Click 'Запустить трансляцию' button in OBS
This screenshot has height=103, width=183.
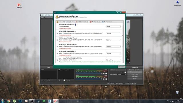[x=135, y=70]
